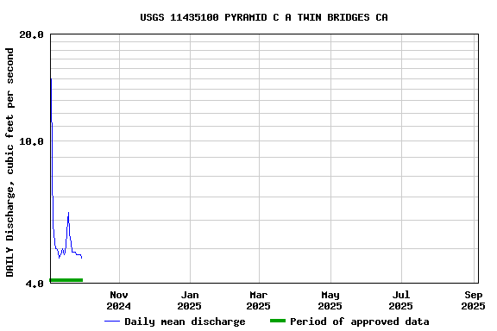Click the blue line legend swatch
Image resolution: width=497 pixels, height=331 pixels.
112,322
